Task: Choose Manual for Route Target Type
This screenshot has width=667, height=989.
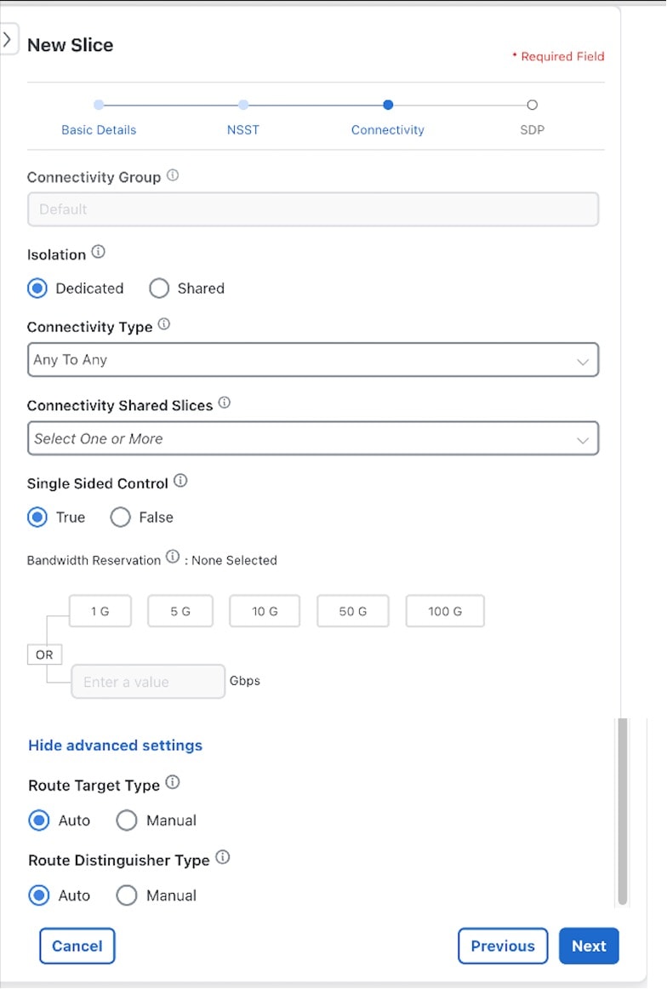Action: 127,820
